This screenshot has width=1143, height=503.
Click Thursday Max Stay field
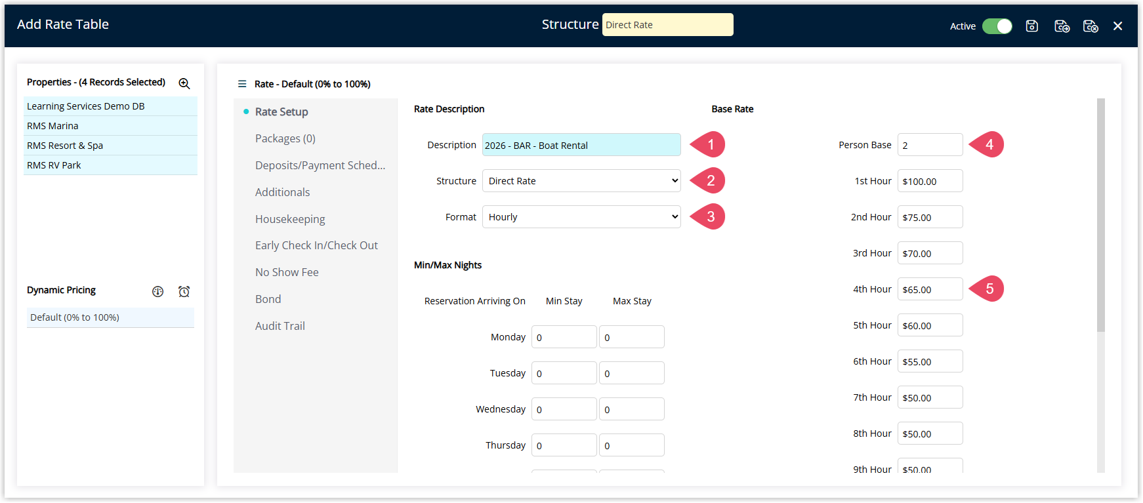tap(632, 445)
